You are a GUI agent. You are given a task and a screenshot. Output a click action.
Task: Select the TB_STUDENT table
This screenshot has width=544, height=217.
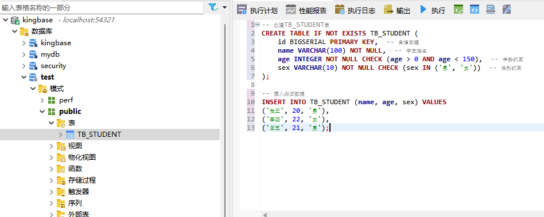(99, 135)
